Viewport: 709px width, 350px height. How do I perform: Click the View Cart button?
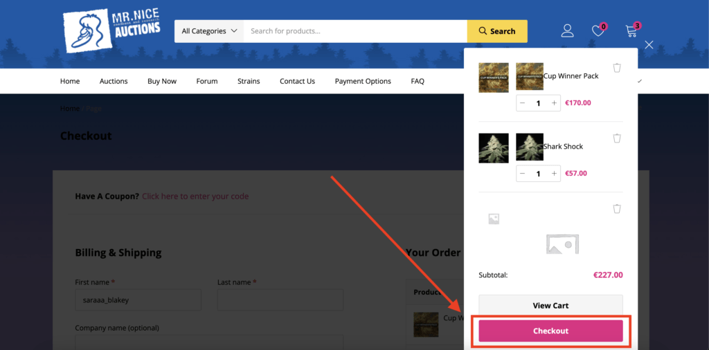point(550,305)
